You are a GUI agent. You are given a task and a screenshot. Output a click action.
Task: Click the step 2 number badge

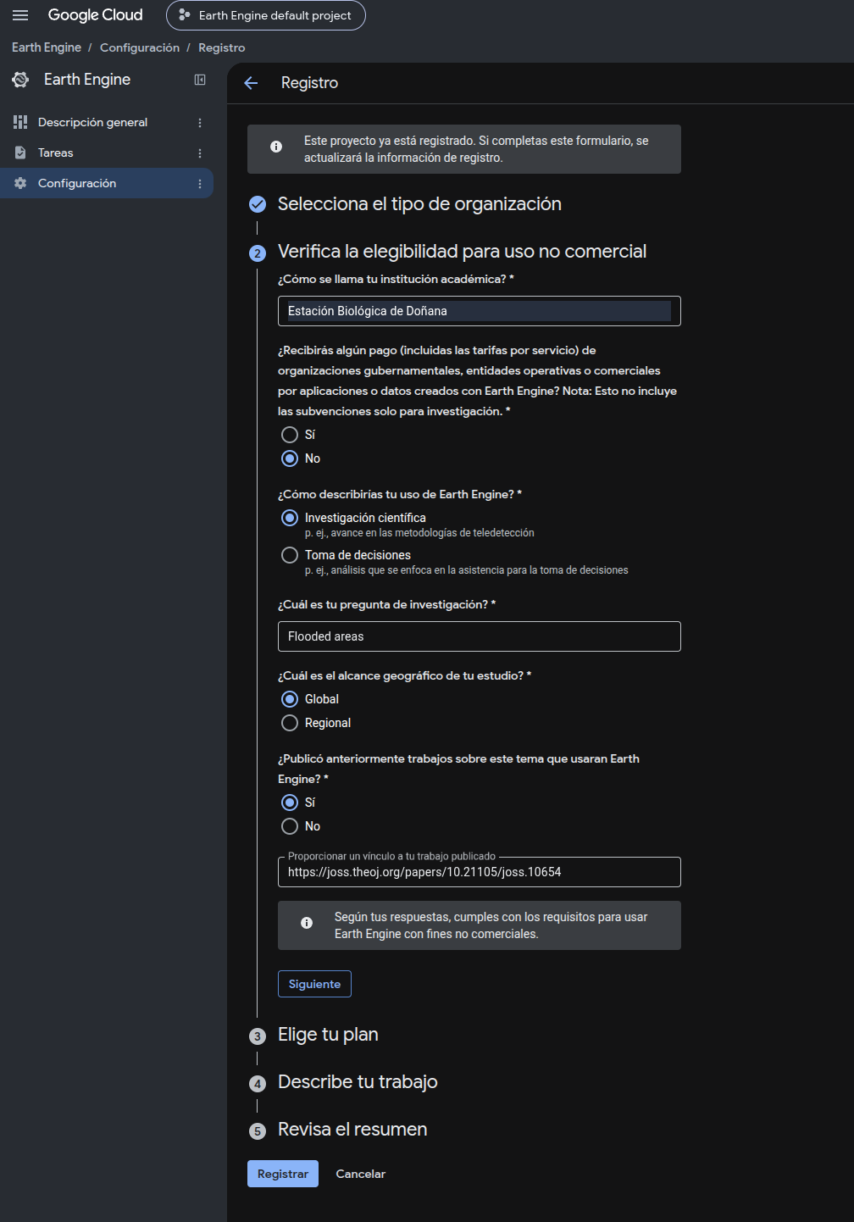258,253
